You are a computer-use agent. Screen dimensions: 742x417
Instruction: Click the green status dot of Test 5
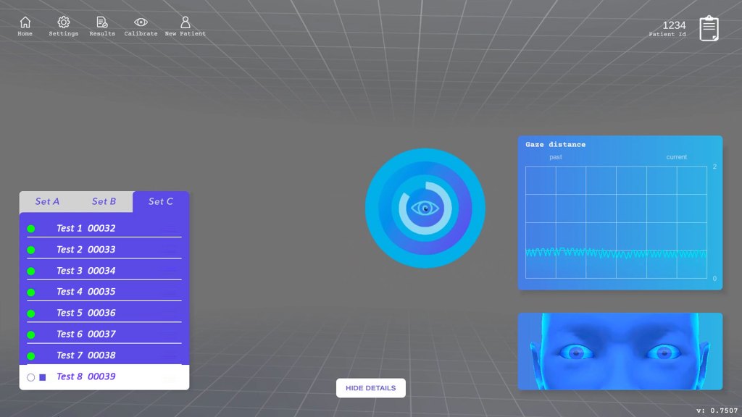tap(30, 313)
